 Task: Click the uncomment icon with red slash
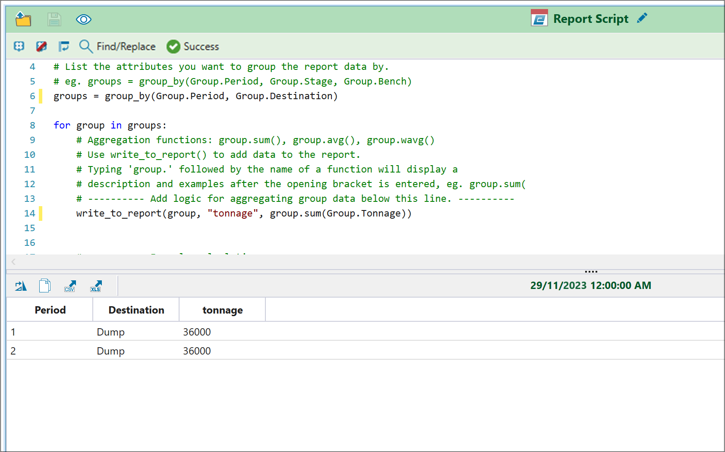tap(41, 46)
